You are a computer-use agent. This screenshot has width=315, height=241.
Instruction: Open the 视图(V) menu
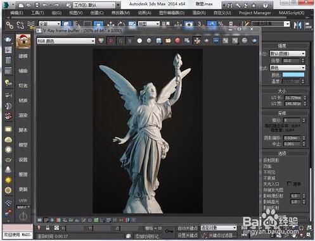[x=76, y=13]
